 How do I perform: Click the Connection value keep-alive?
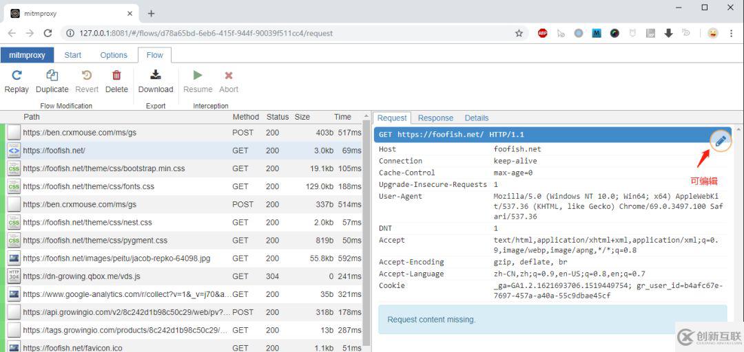coord(515,161)
